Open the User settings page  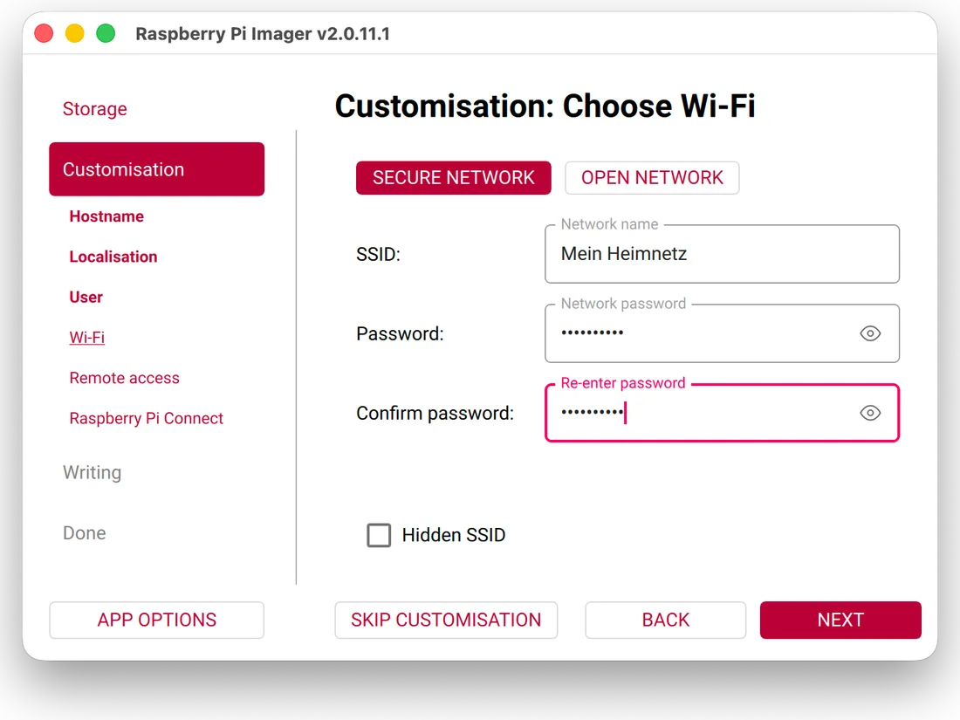[x=86, y=297]
